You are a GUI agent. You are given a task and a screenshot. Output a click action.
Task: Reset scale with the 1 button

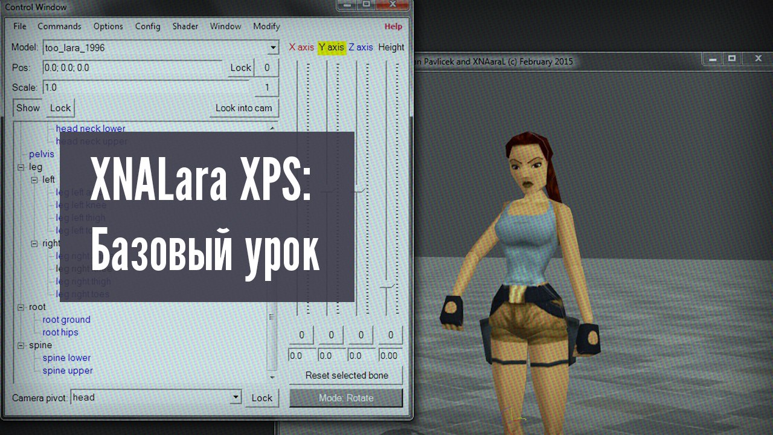point(267,88)
